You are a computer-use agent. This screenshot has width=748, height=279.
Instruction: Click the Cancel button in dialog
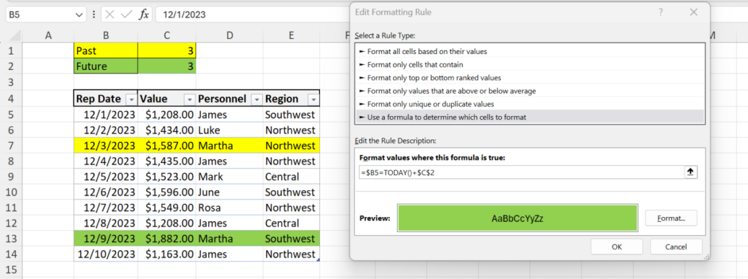click(675, 247)
